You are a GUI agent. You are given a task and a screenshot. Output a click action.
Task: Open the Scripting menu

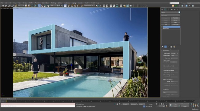(74, 3)
